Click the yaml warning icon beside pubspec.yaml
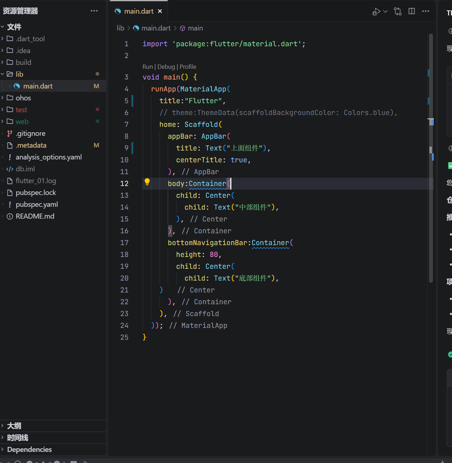This screenshot has width=452, height=463. click(10, 204)
